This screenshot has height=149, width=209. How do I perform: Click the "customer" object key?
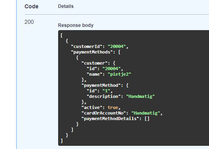tap(94, 63)
